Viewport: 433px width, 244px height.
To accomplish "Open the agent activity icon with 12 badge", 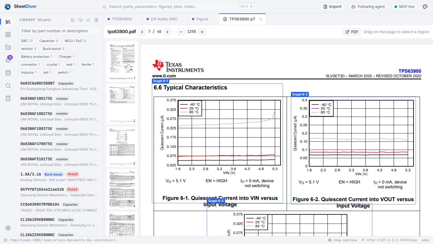I will pos(8,60).
